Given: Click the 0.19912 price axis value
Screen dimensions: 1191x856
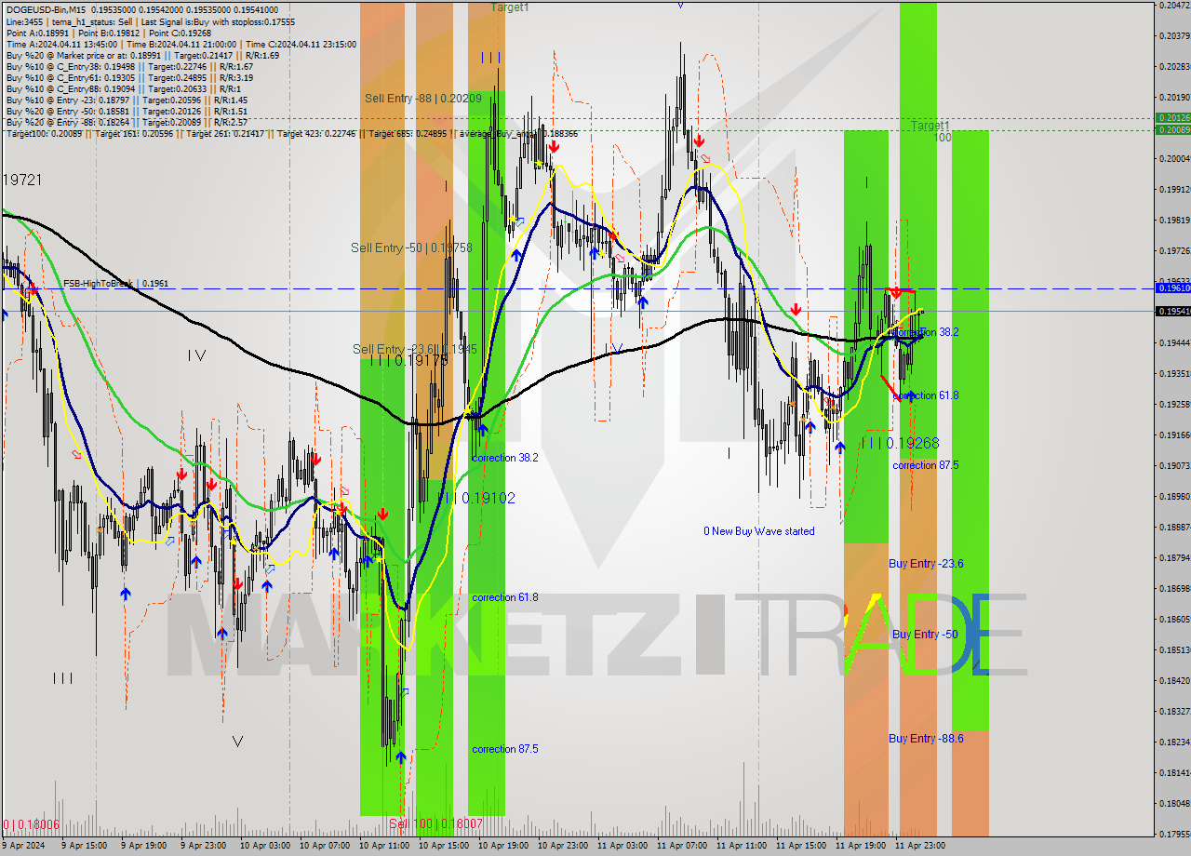Looking at the screenshot, I should (x=1174, y=189).
